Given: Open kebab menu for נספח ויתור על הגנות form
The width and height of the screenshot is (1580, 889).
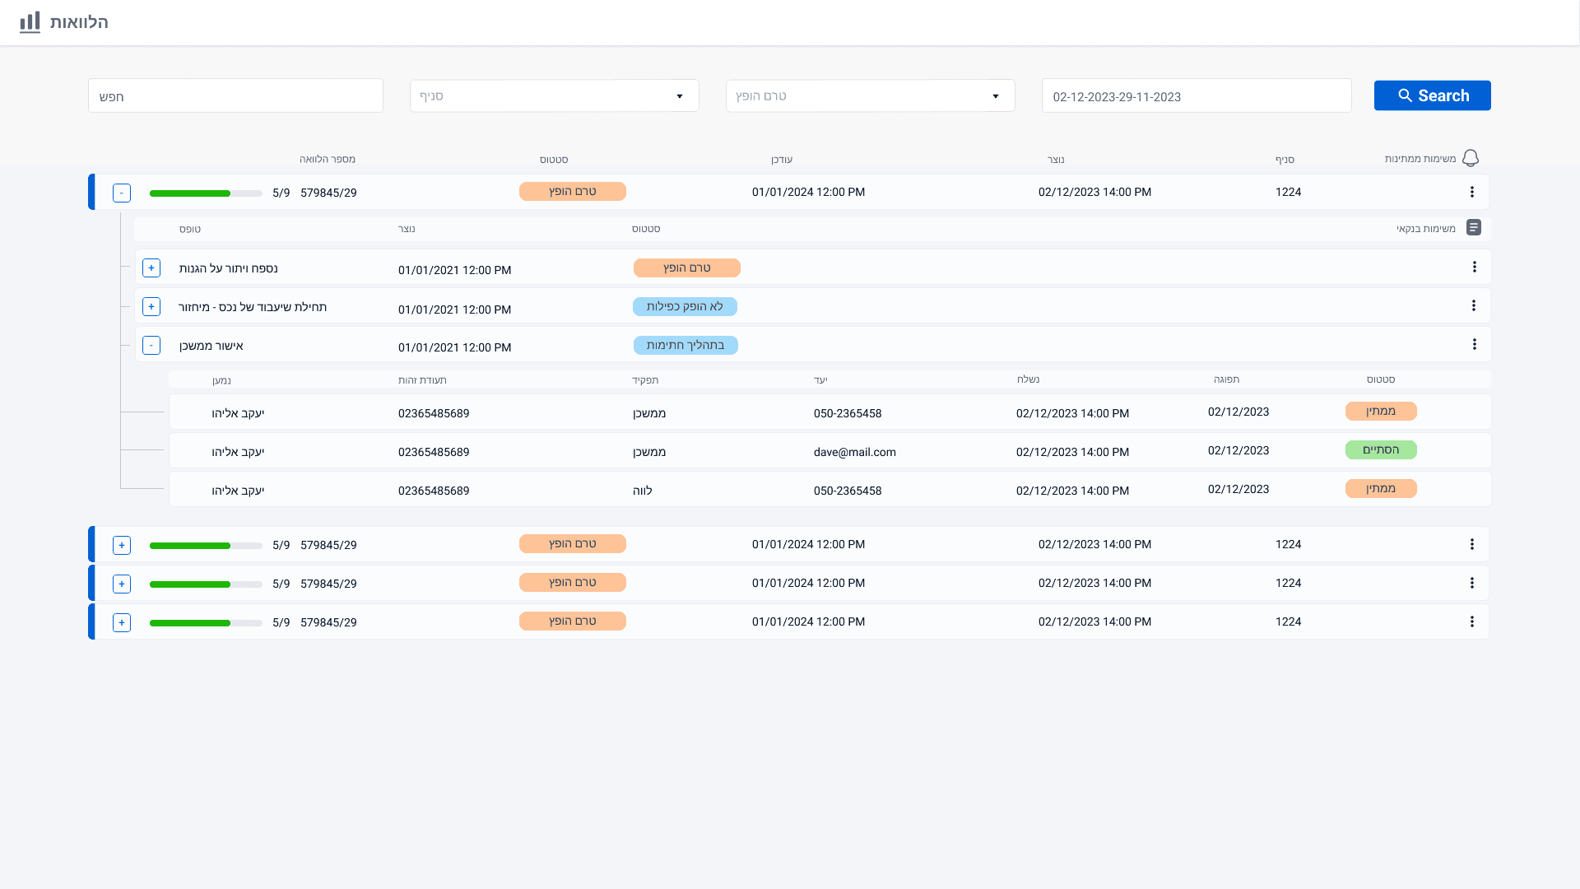Looking at the screenshot, I should click(x=1474, y=268).
